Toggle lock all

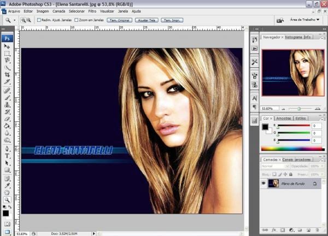tap(291, 174)
